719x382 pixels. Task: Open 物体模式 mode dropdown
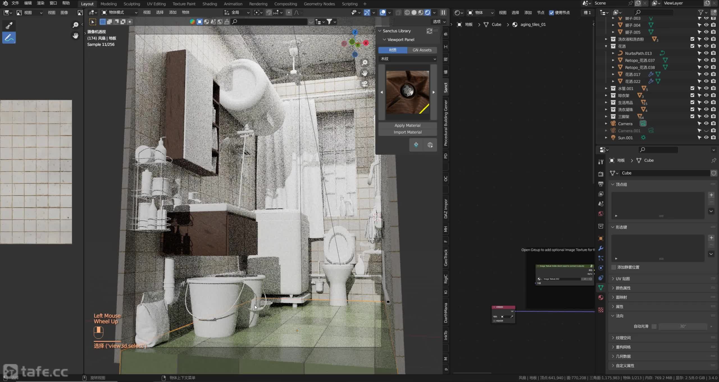[120, 13]
